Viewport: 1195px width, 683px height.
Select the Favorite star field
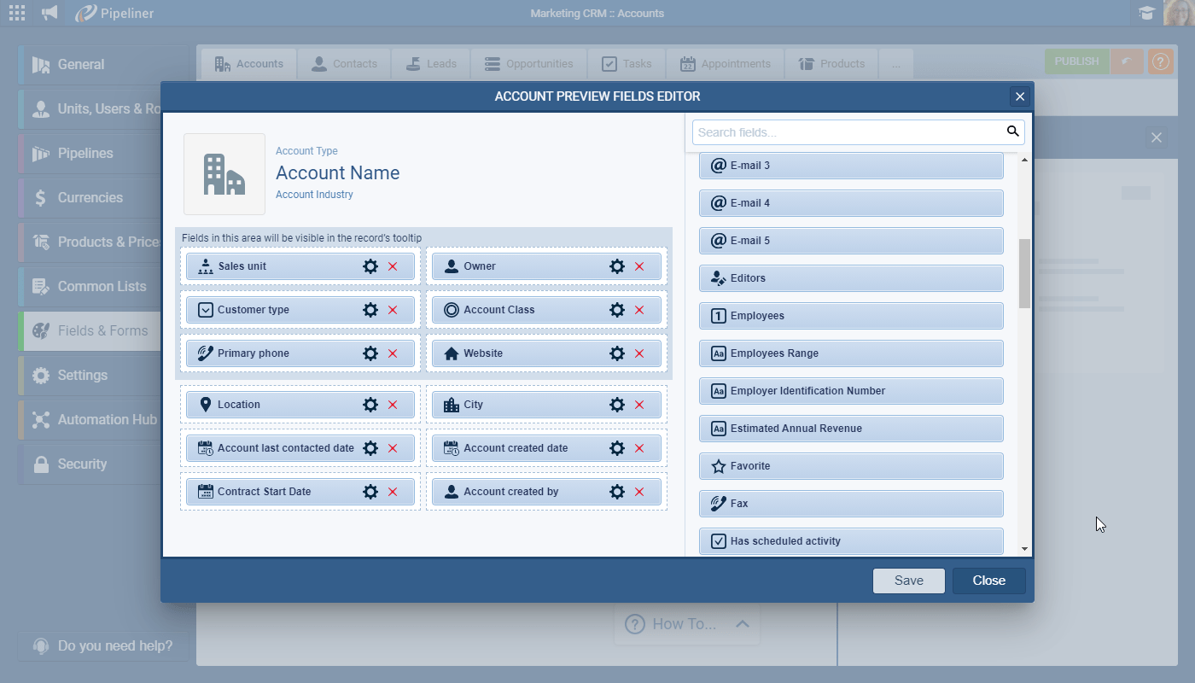pos(850,466)
